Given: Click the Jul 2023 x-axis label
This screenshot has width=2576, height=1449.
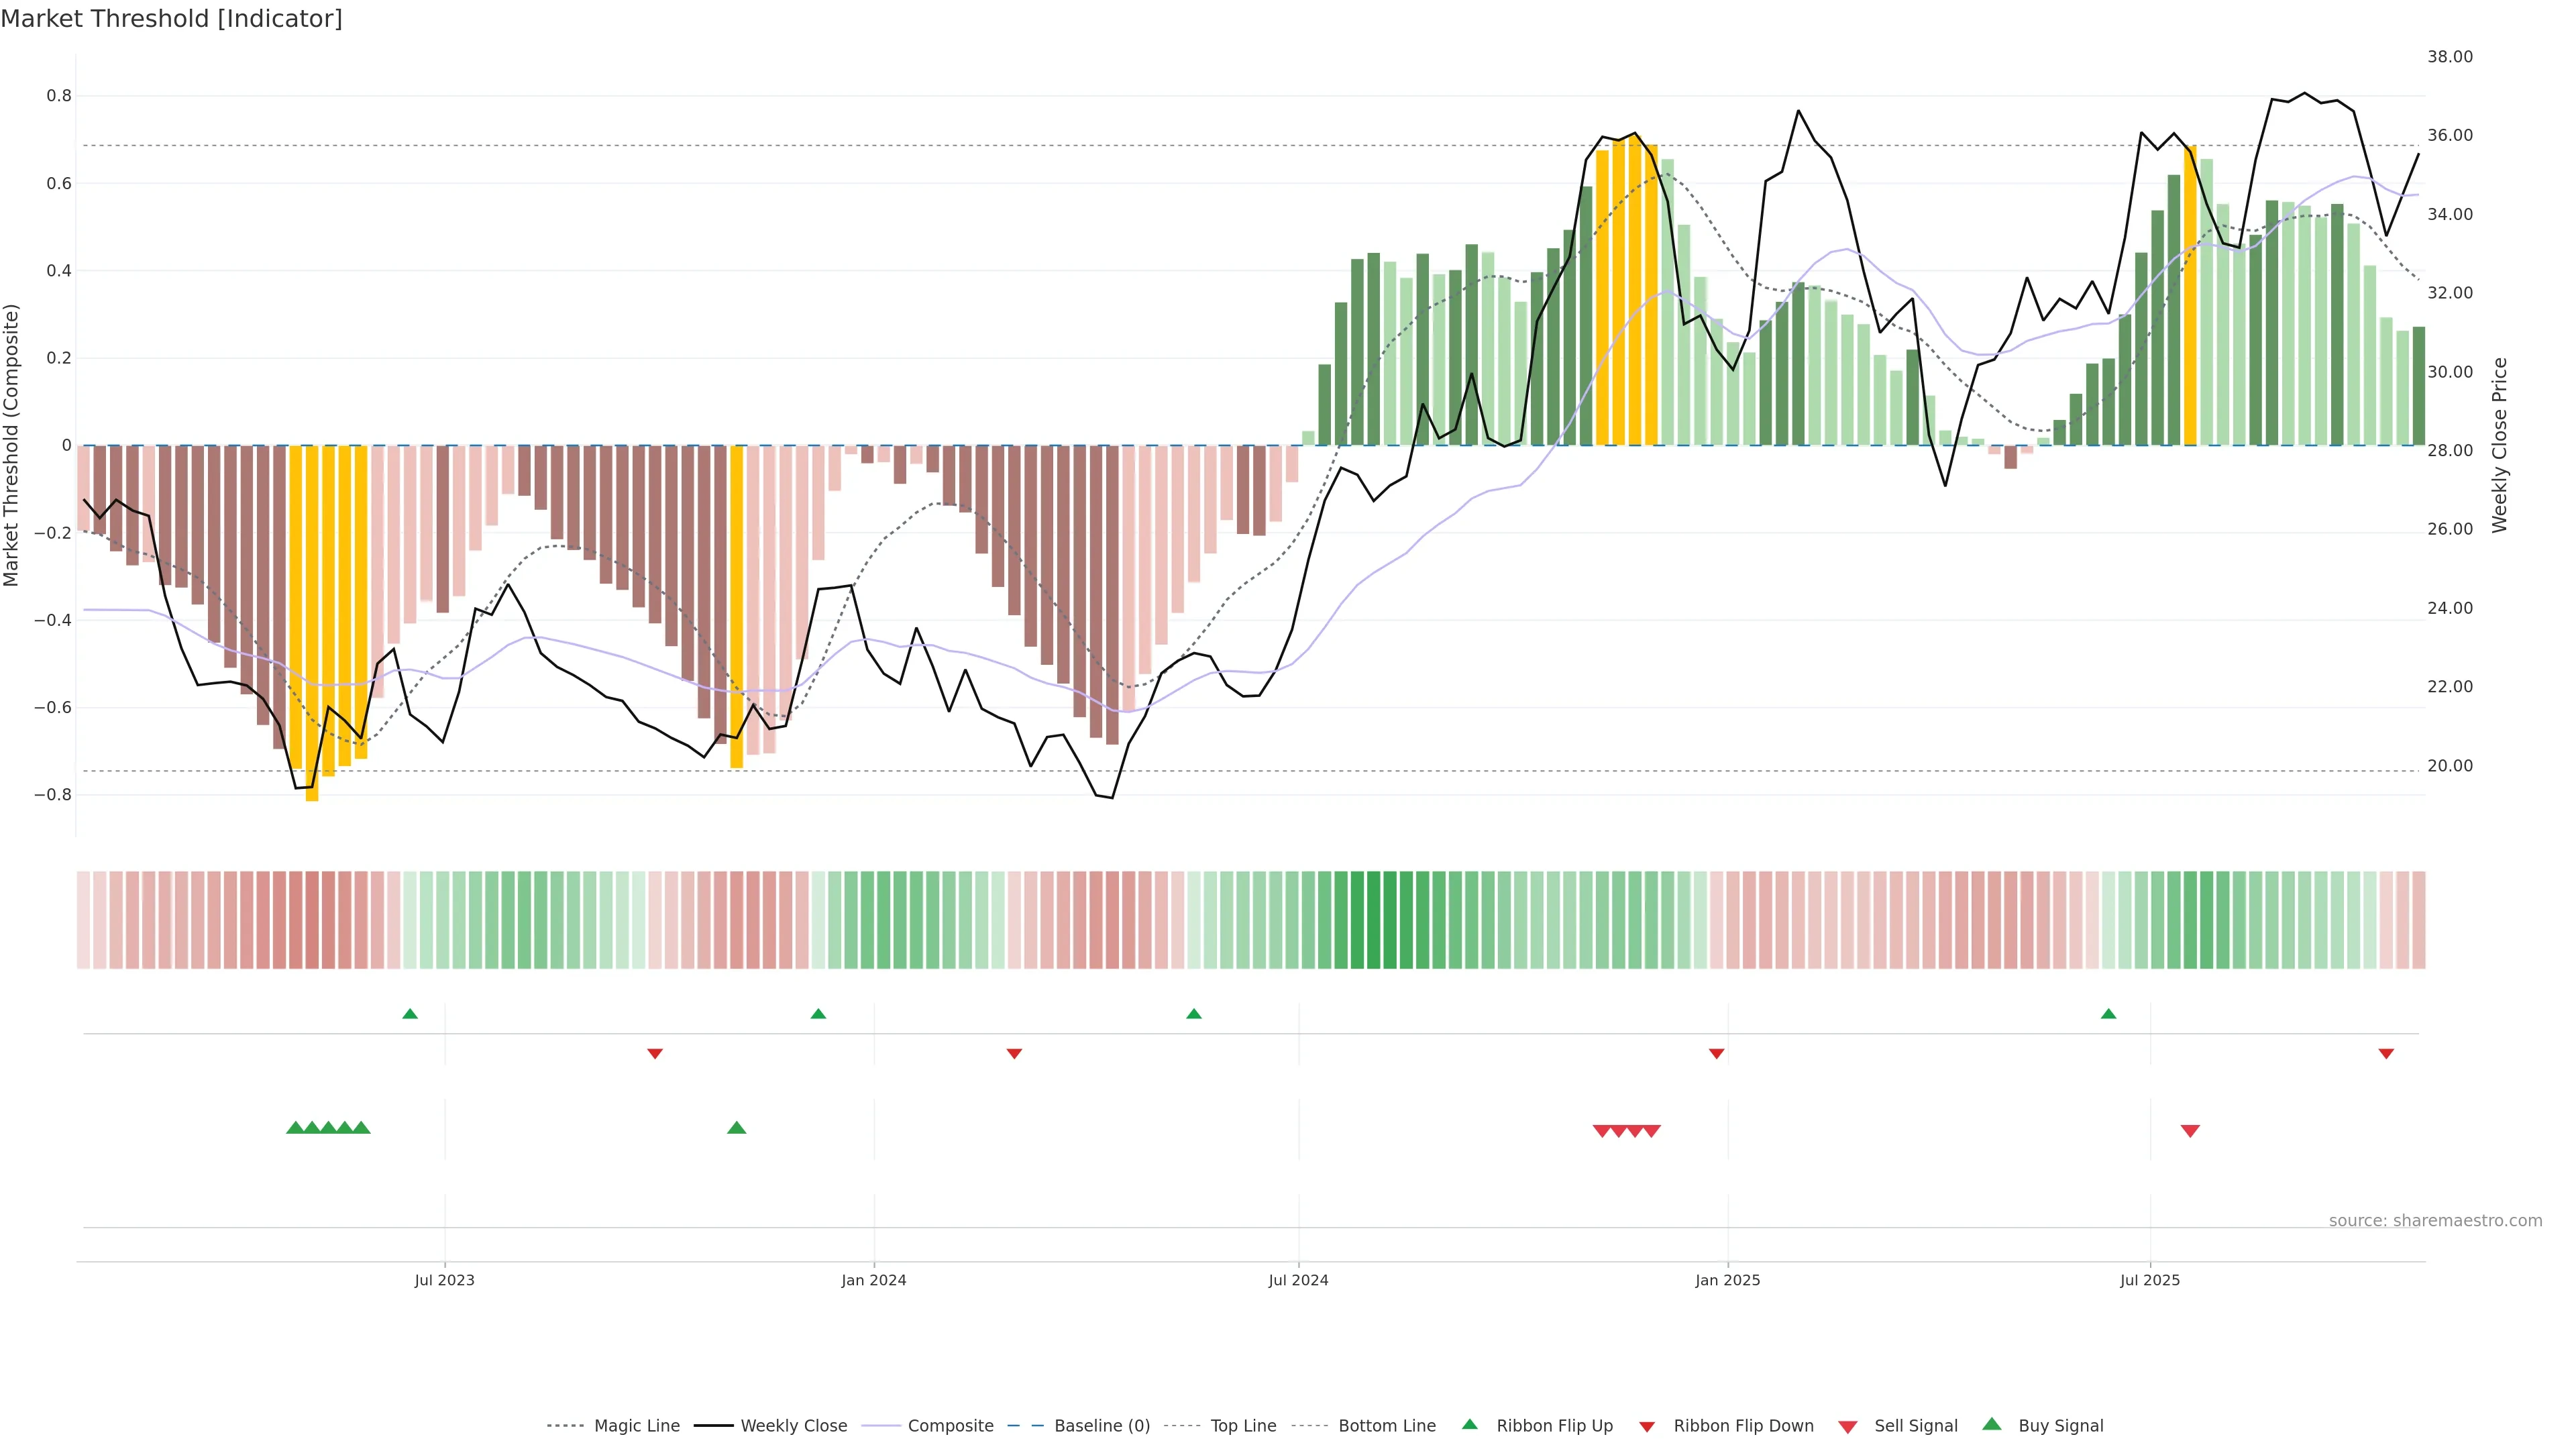Looking at the screenshot, I should [444, 1280].
